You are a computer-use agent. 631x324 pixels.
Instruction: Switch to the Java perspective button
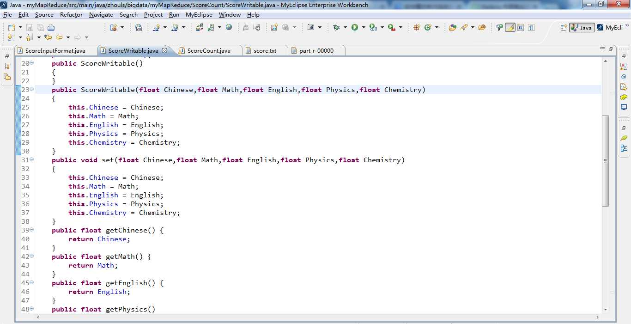click(582, 28)
